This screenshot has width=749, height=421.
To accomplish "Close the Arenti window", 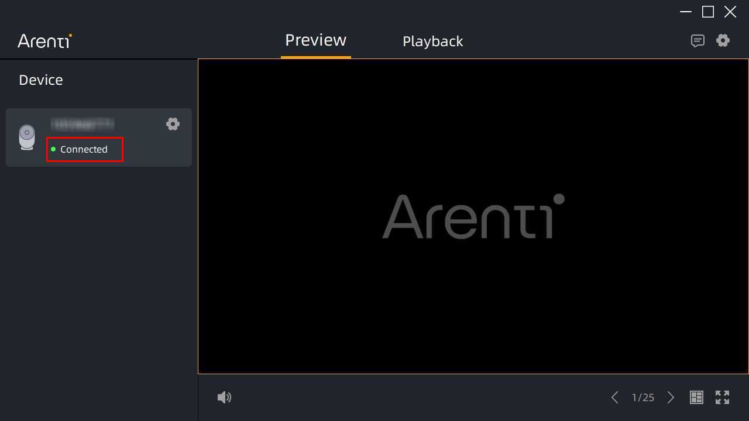I will [x=730, y=12].
